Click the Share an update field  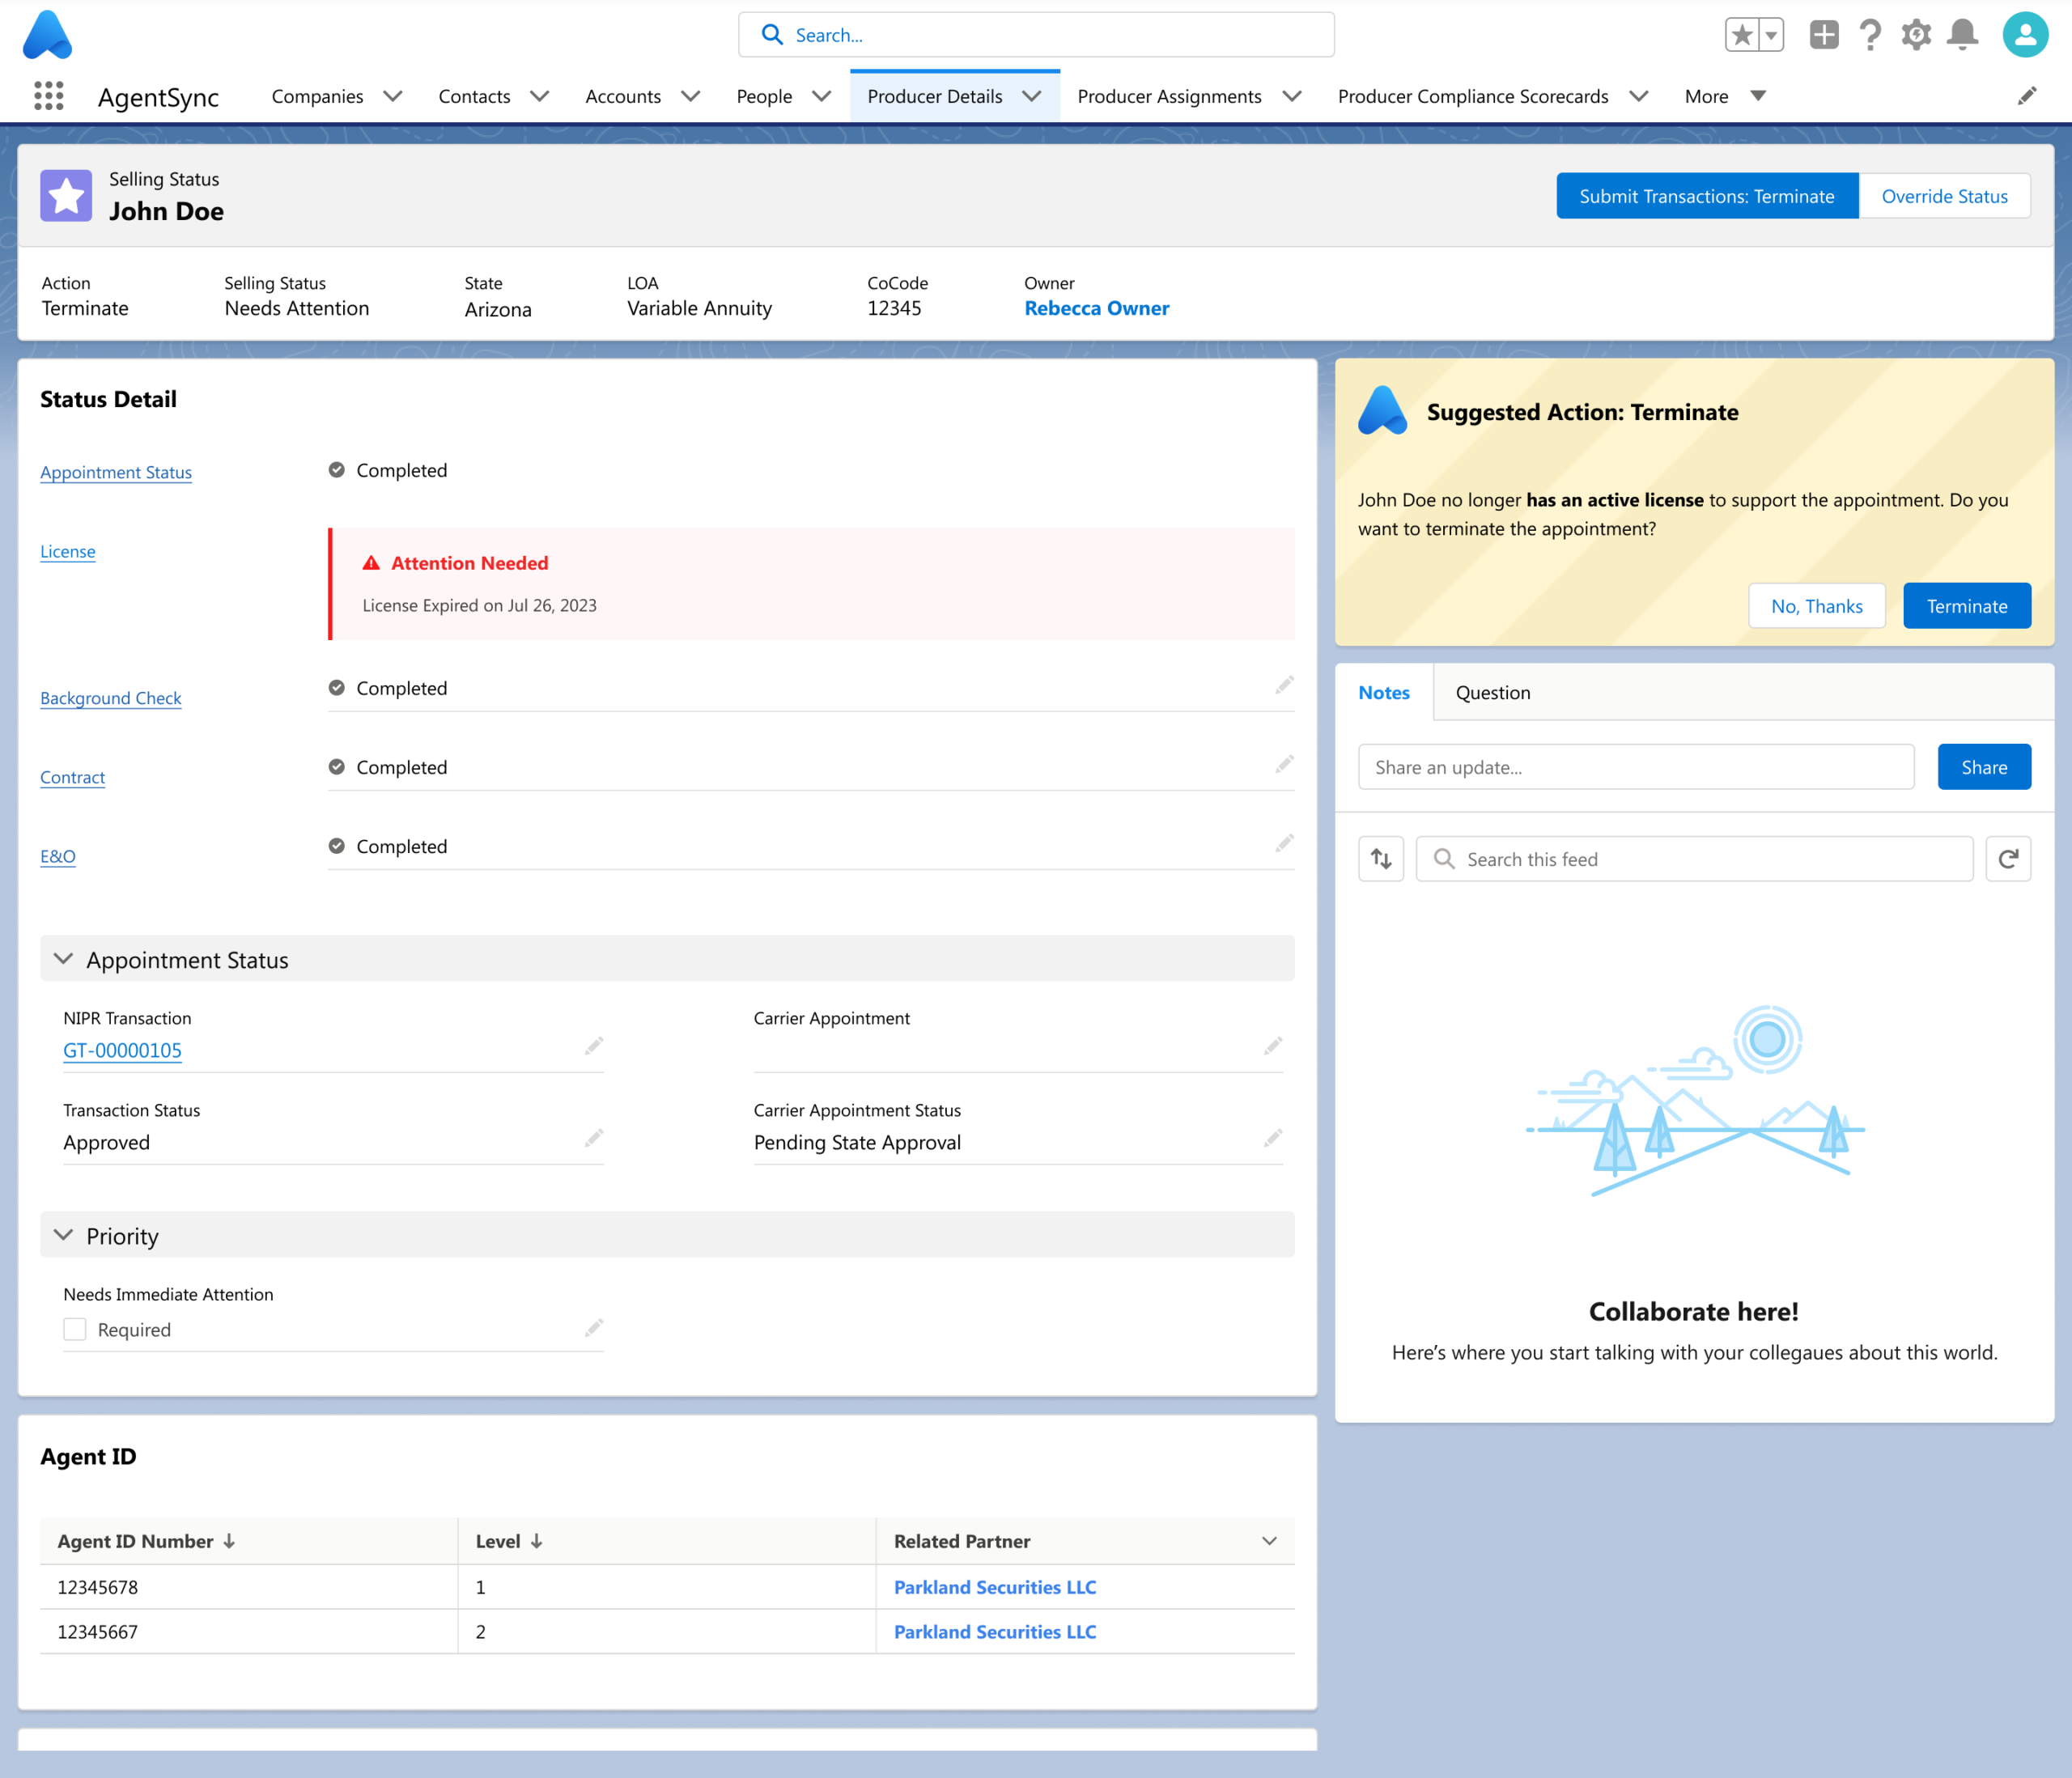click(1635, 767)
